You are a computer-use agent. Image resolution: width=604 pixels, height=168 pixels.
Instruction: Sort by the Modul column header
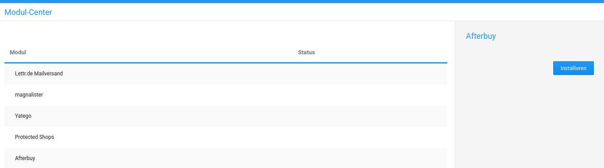[x=18, y=52]
